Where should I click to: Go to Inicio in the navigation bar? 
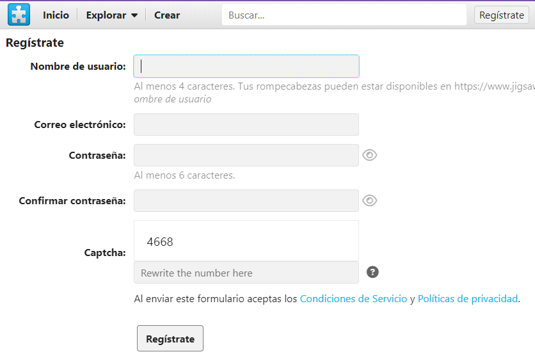56,15
